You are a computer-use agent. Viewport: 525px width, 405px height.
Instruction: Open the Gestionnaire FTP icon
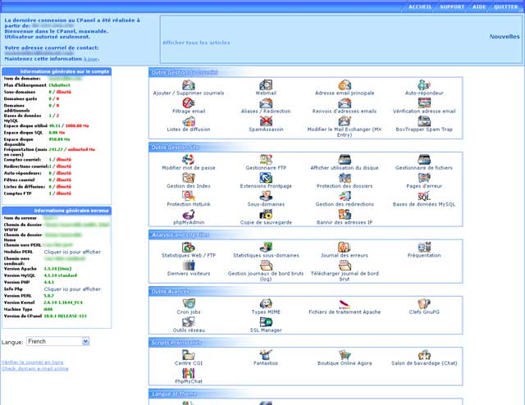pos(266,160)
